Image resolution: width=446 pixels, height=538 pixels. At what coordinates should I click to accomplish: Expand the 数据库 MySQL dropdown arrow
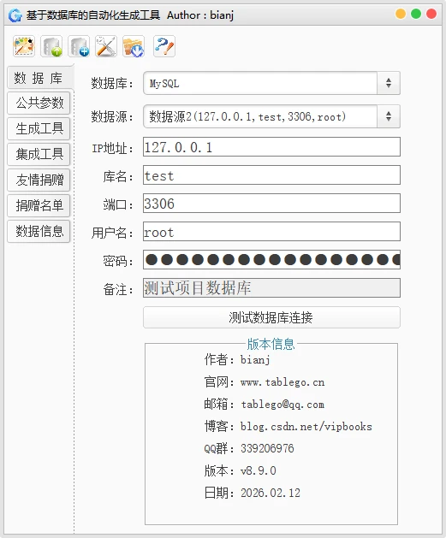(x=389, y=83)
